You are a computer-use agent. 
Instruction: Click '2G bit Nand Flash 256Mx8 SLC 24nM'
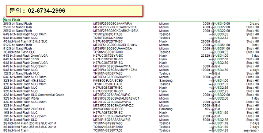point(30,127)
